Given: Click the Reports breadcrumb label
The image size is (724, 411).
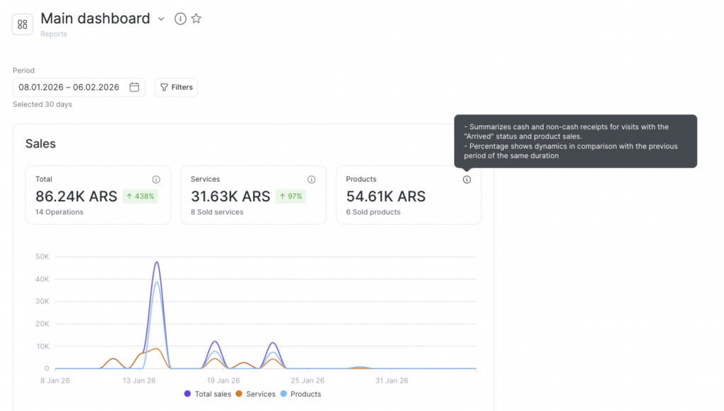Looking at the screenshot, I should [x=54, y=34].
